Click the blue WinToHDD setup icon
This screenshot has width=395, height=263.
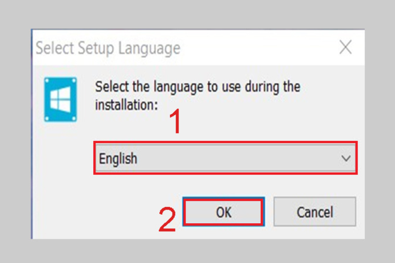click(61, 100)
